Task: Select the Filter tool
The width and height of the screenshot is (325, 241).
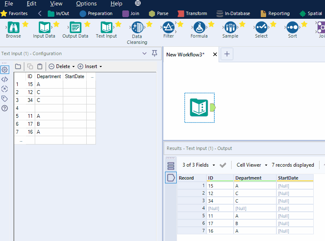Action: tap(168, 27)
